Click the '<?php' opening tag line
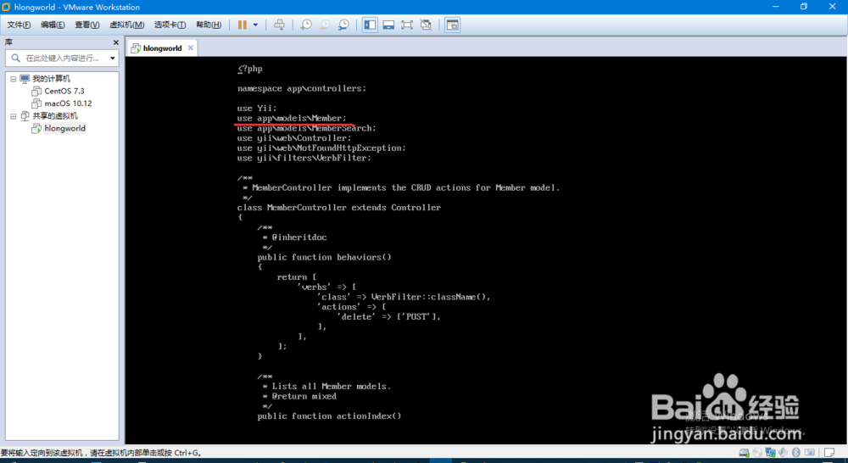This screenshot has height=463, width=848. click(250, 69)
